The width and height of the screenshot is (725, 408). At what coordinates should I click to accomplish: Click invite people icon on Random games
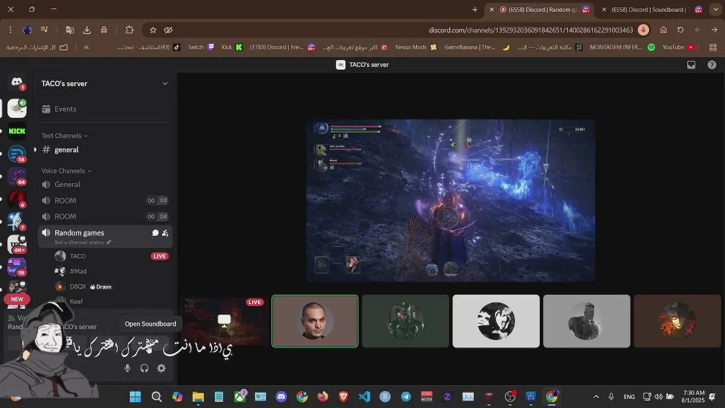(x=165, y=233)
